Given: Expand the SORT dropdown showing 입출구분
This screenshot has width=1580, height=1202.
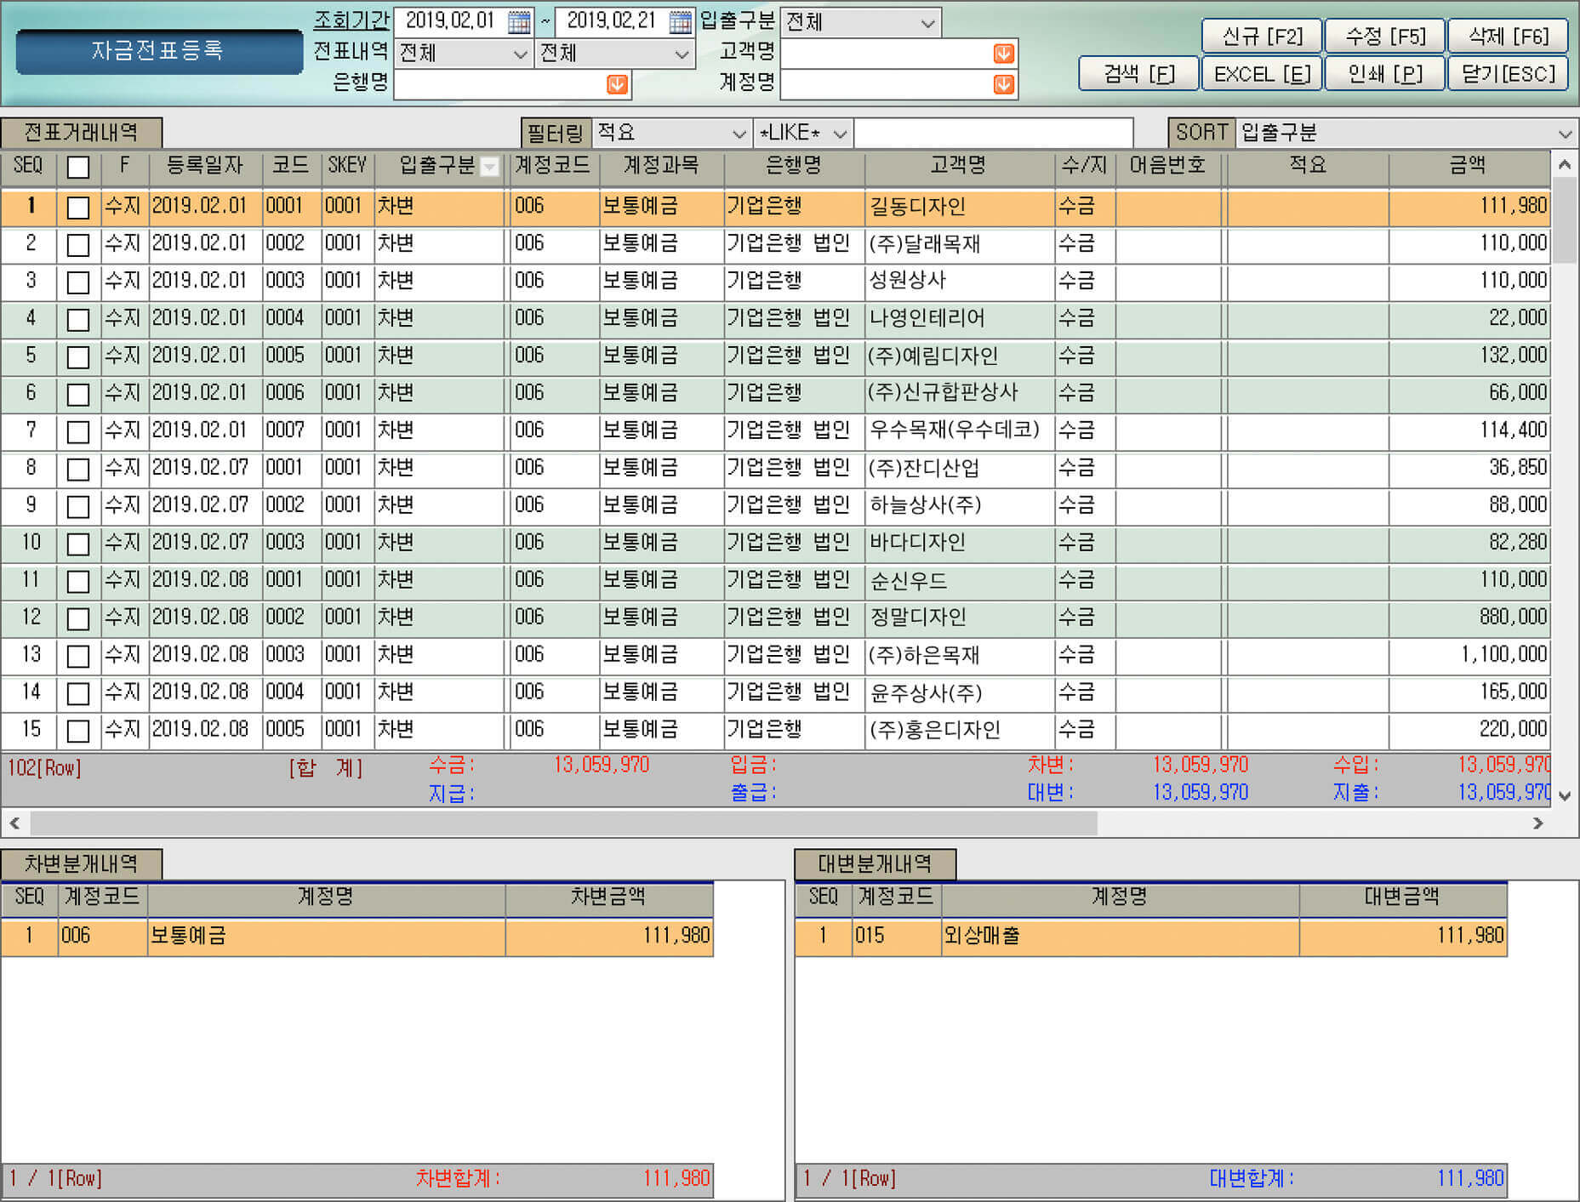Looking at the screenshot, I should coord(1564,134).
